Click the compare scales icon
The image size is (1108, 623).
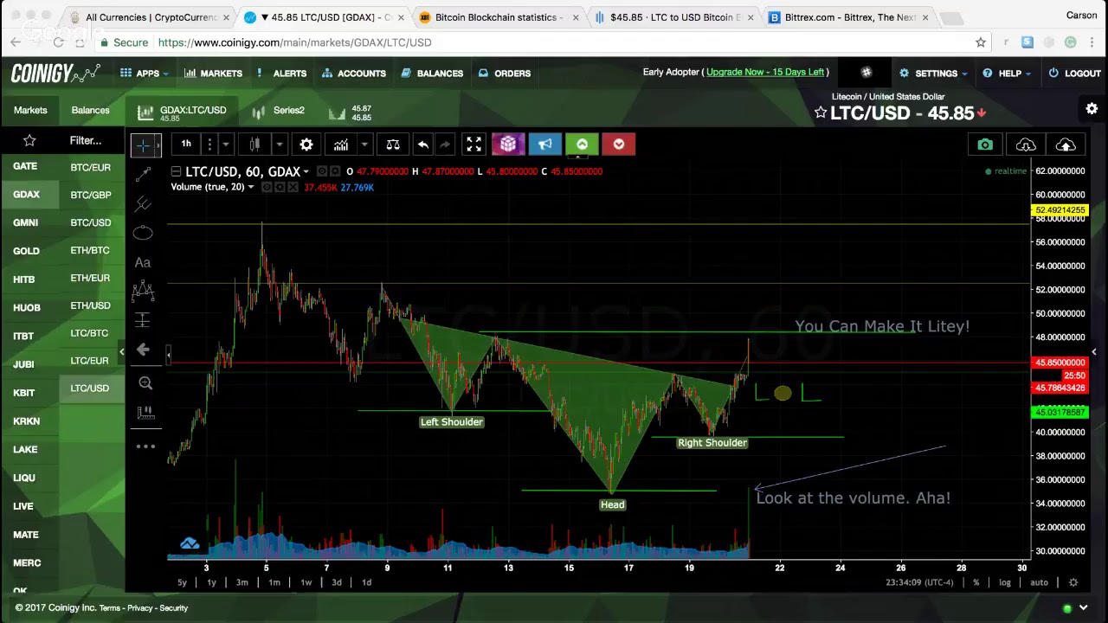coord(393,145)
